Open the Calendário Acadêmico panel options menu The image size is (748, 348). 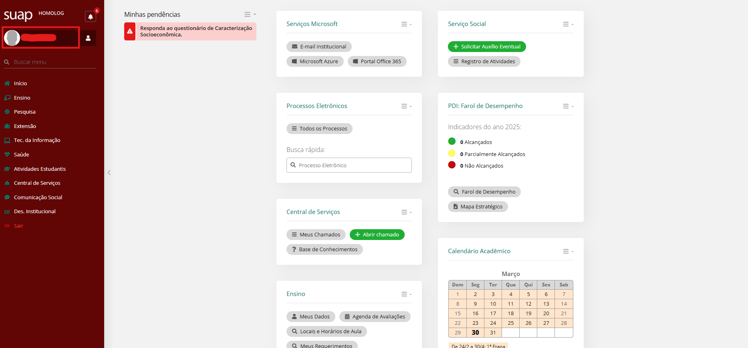pyautogui.click(x=568, y=252)
